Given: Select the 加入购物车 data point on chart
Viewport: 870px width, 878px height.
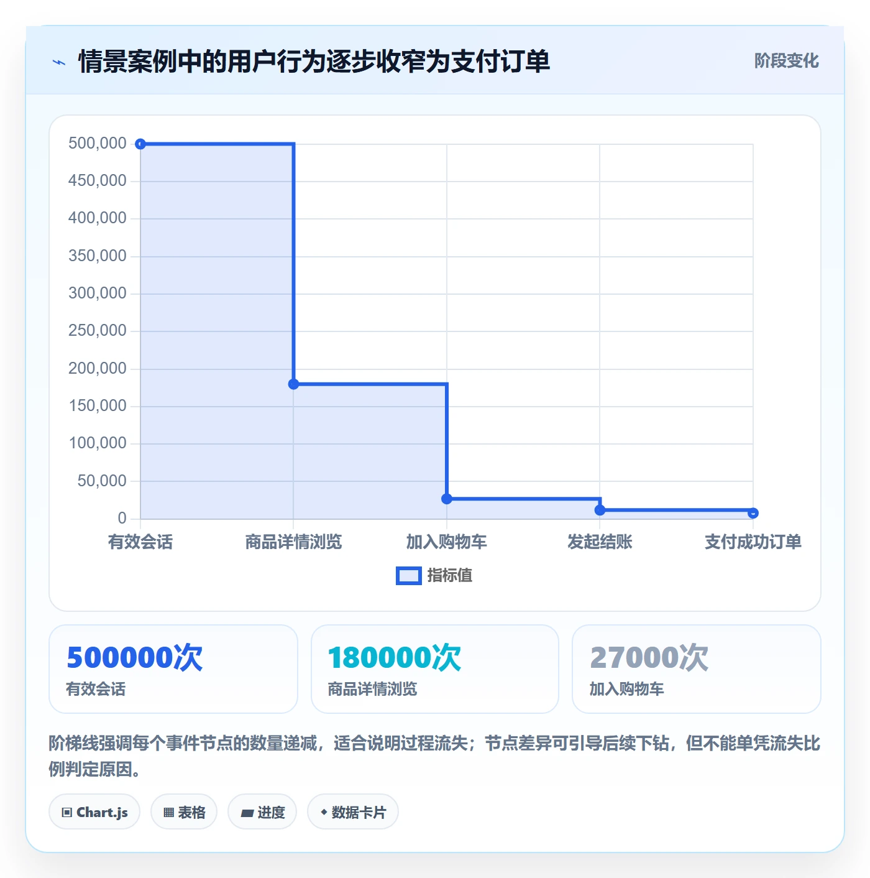Looking at the screenshot, I should [447, 499].
